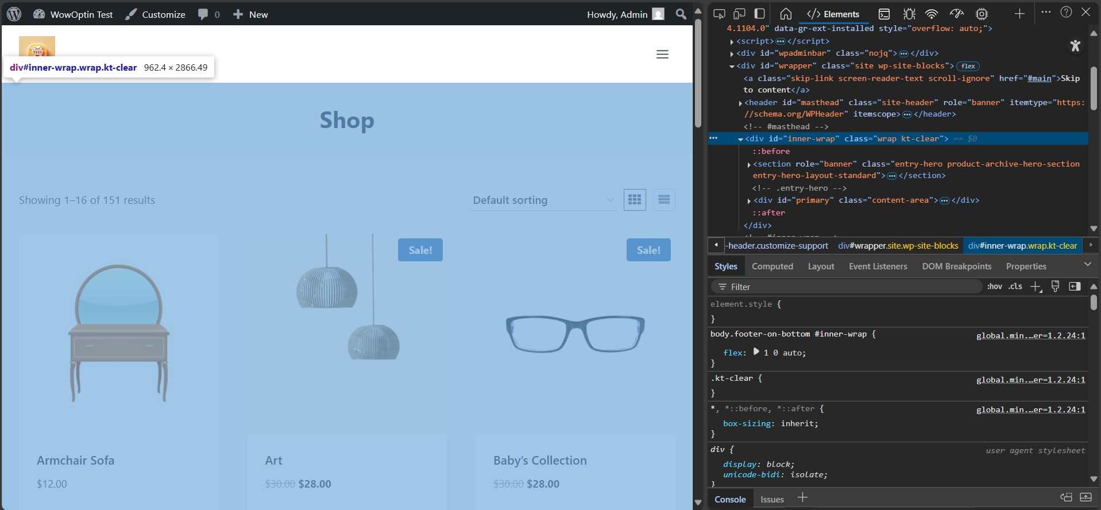
Task: Expand more Styles pane tabs chevron
Action: (x=1087, y=264)
